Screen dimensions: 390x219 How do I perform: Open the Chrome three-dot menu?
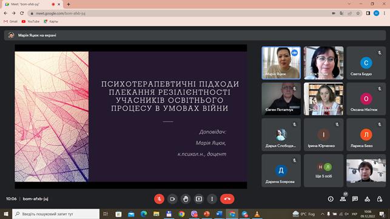point(385,13)
